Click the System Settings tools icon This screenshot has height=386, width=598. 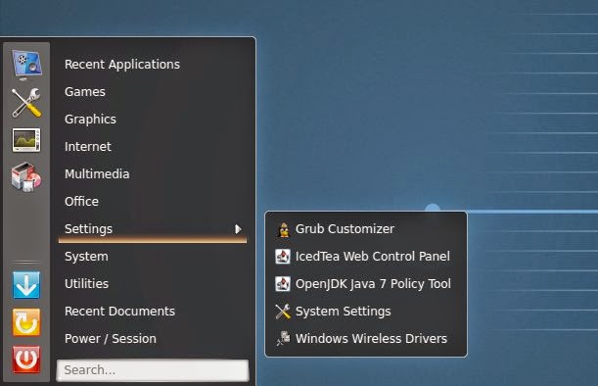pos(283,312)
